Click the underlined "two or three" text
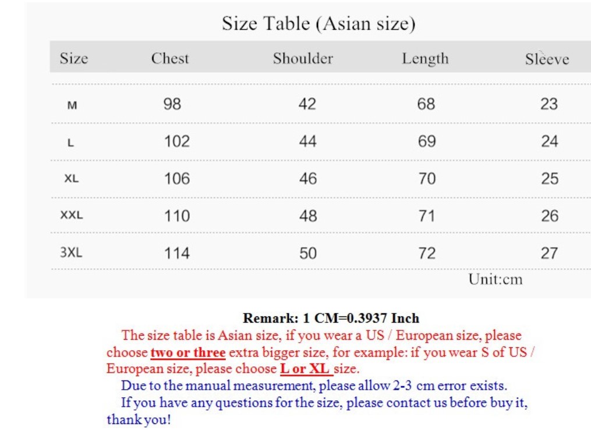Screen dimensions: 591x431 pos(187,352)
